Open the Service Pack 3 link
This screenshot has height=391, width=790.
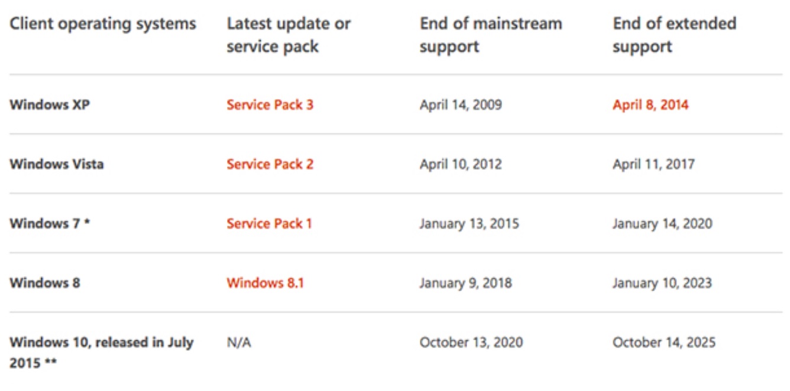pos(270,105)
